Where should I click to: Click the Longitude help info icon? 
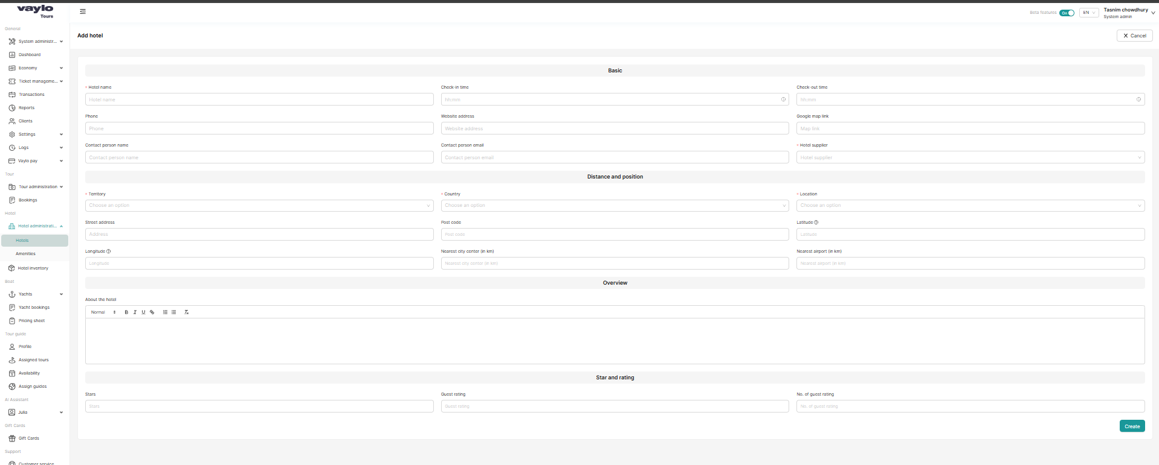109,251
